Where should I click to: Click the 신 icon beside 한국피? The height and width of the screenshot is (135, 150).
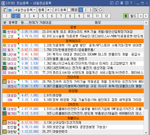point(5,32)
